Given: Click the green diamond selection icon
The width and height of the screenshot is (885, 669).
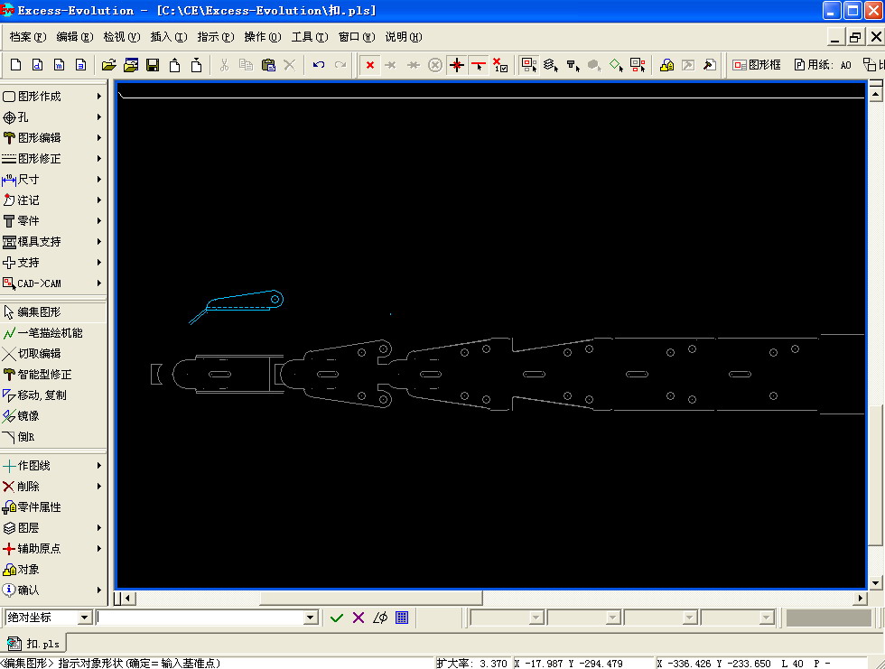Looking at the screenshot, I should click(616, 65).
